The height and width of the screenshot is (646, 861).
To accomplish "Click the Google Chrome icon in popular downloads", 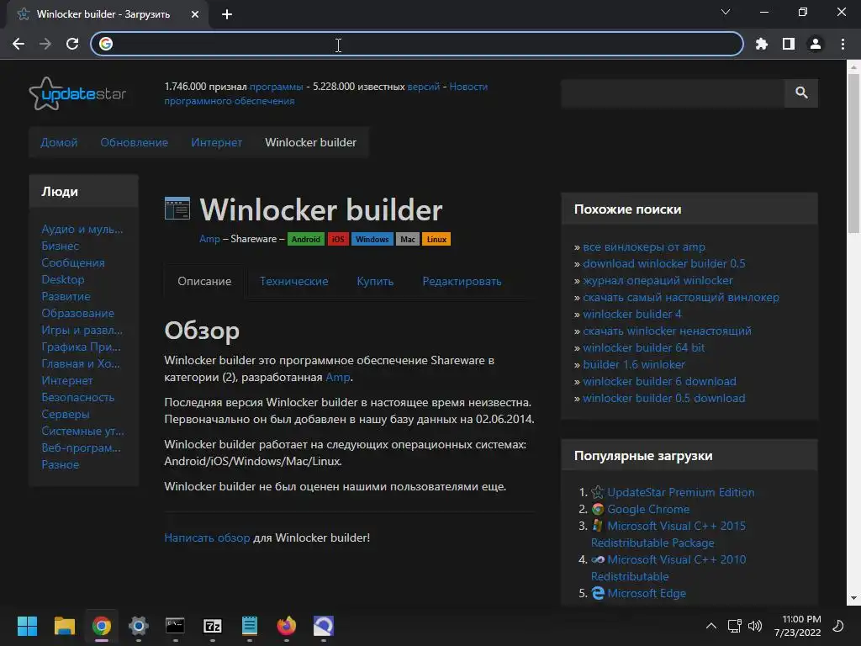I will [x=598, y=509].
